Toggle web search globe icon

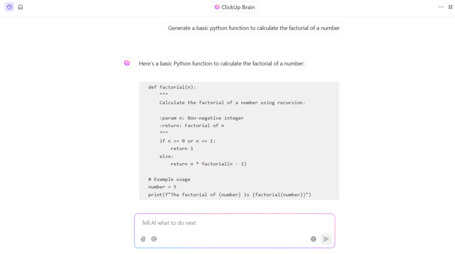313,239
